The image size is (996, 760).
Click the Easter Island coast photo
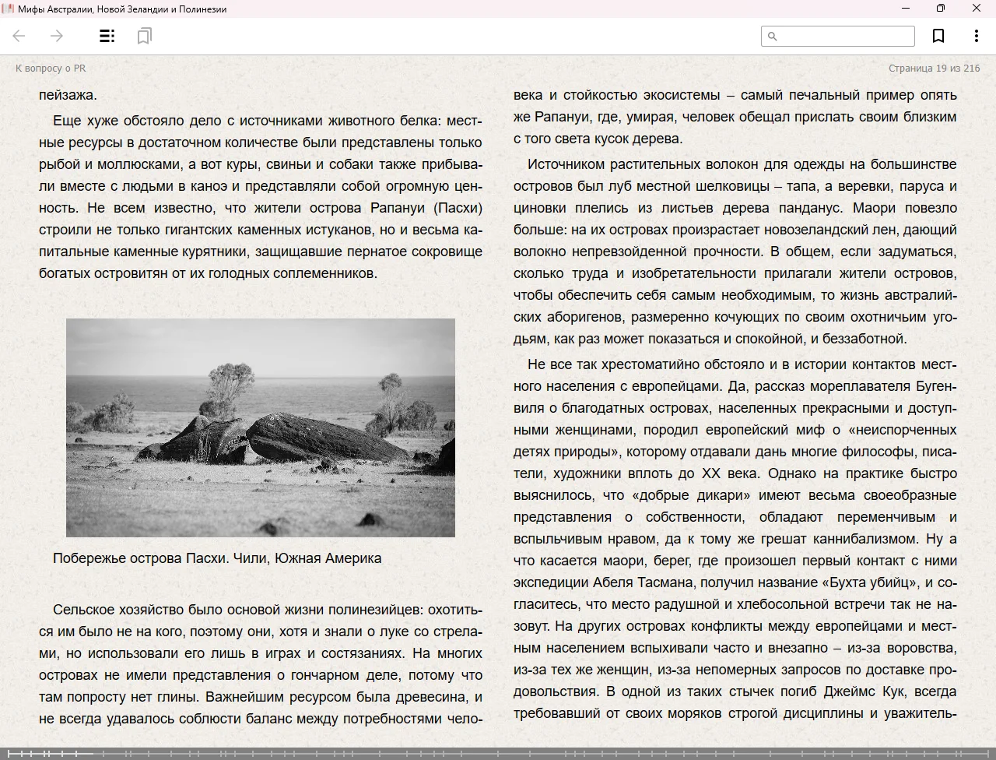[261, 427]
